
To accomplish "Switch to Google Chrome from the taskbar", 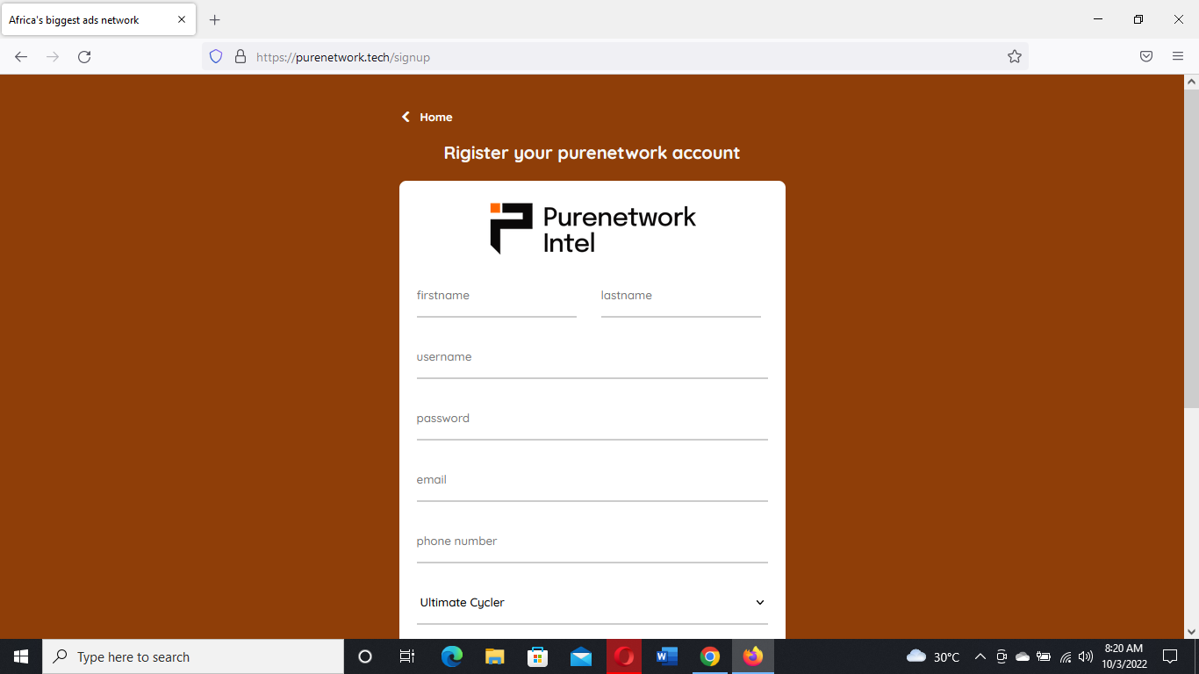I will click(x=710, y=656).
